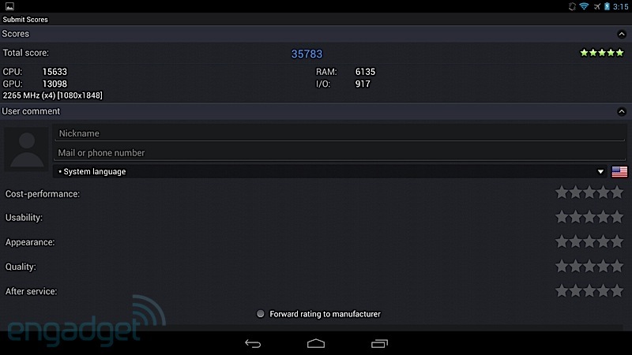Tap the Android back navigation icon
632x355 pixels.
point(253,343)
